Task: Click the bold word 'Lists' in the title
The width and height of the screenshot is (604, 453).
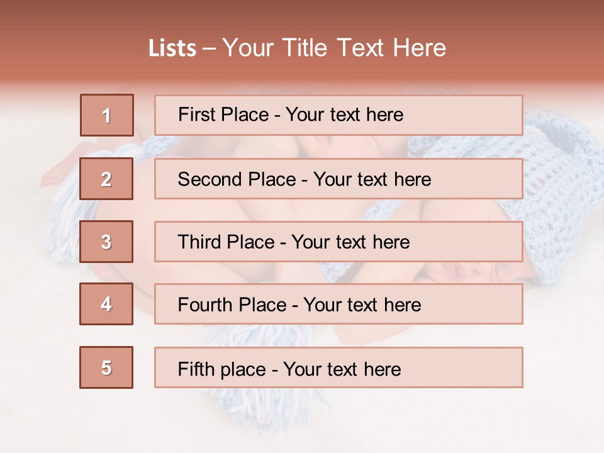Action: (172, 48)
